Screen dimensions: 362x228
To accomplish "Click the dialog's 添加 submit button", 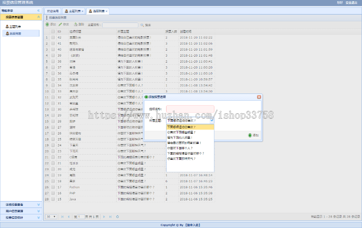I will point(253,135).
